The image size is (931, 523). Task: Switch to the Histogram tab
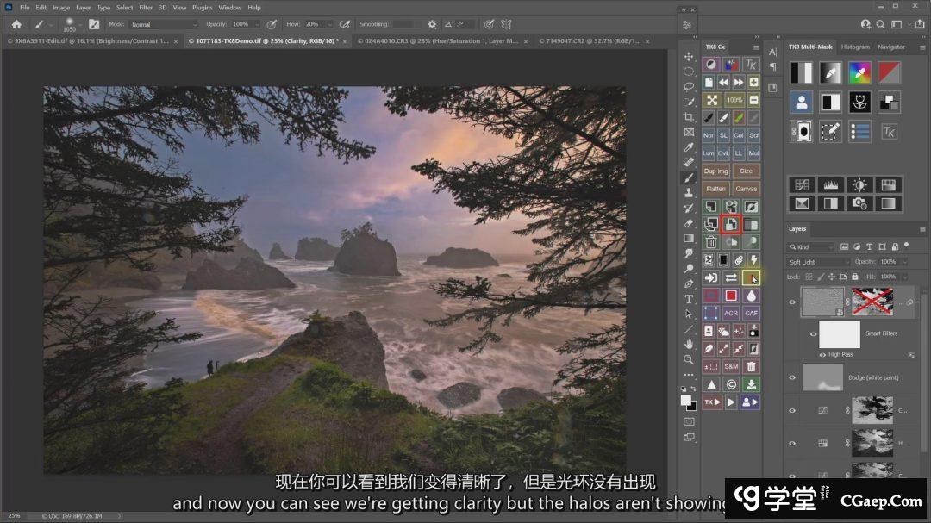[854, 47]
